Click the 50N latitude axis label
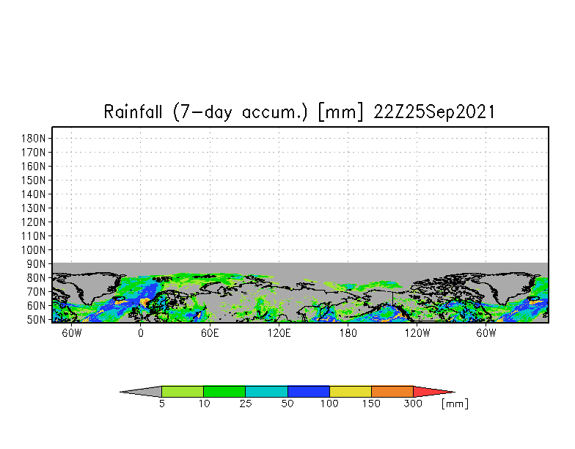 (36, 320)
